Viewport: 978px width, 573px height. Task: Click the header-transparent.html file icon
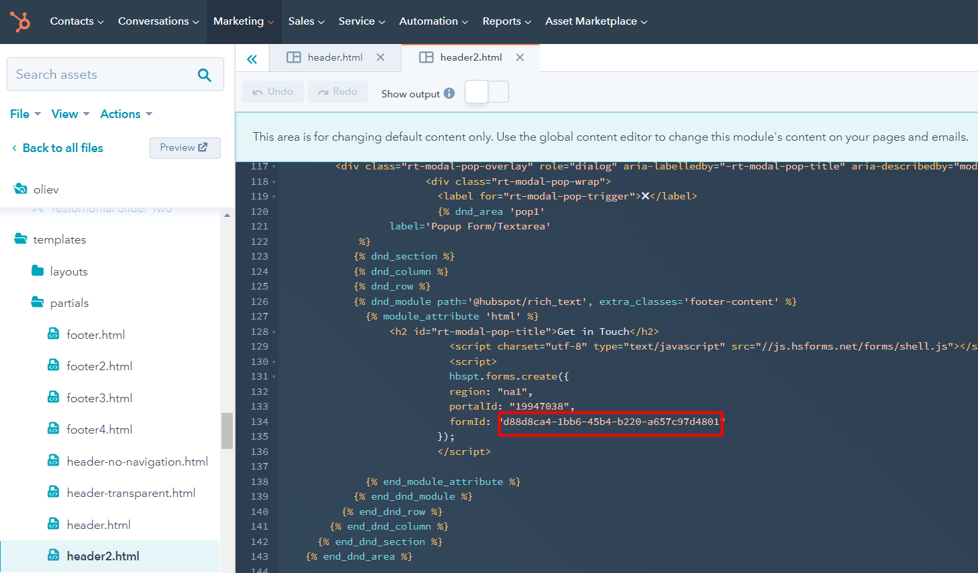click(x=53, y=492)
